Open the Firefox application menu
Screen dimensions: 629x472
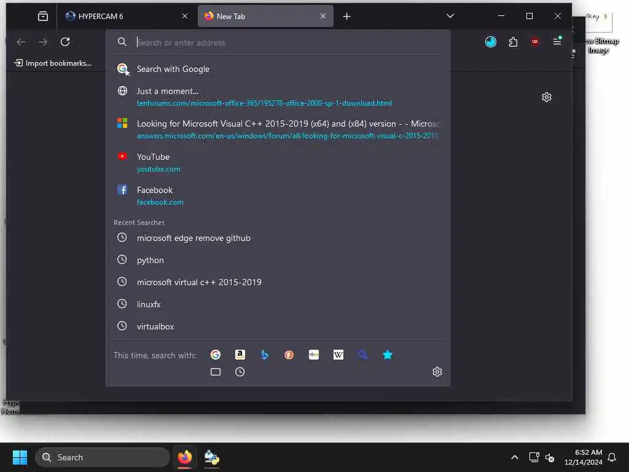point(557,41)
